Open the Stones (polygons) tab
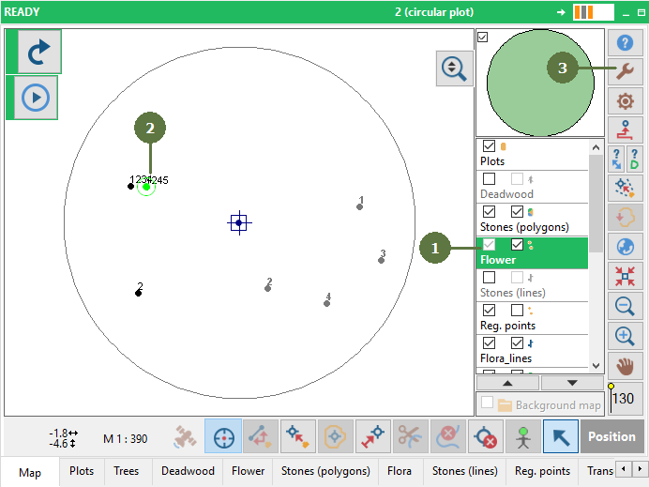 click(325, 471)
